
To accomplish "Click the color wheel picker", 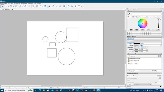I will click(x=142, y=24).
